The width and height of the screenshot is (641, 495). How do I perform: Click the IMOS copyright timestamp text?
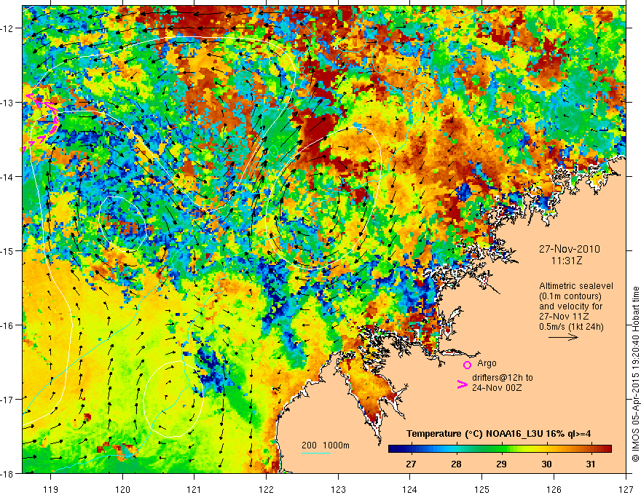635,374
